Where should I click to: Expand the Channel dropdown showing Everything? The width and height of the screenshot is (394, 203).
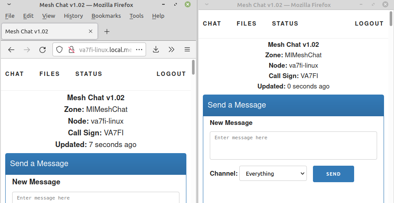[x=273, y=174]
